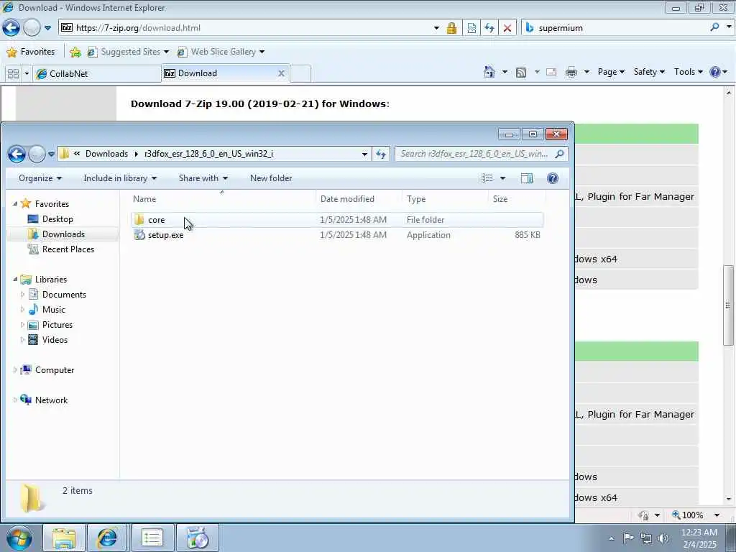736x552 pixels.
Task: Open Include in library dropdown
Action: pyautogui.click(x=120, y=178)
